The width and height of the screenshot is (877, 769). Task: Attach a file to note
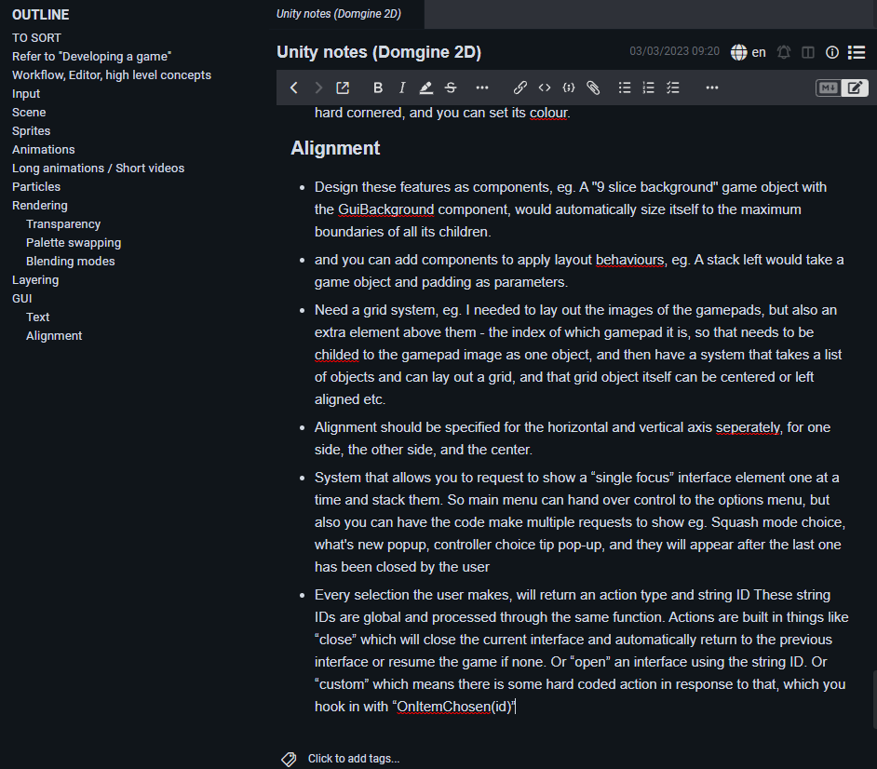point(593,88)
